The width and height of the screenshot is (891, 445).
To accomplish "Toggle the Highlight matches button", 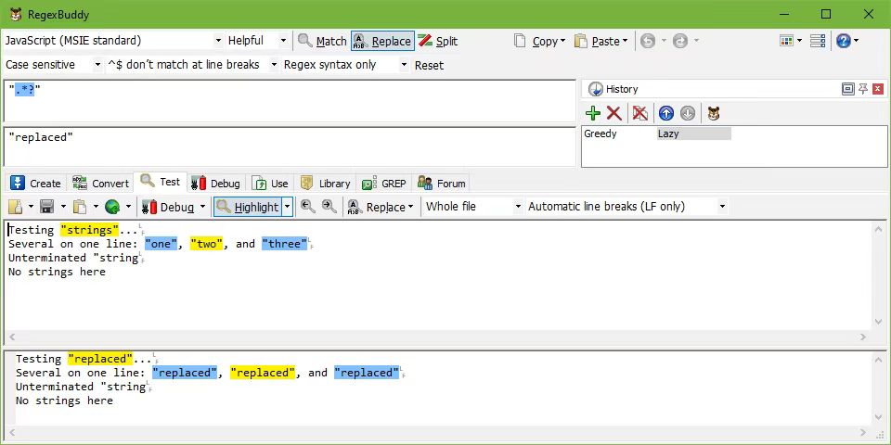I will [x=247, y=207].
